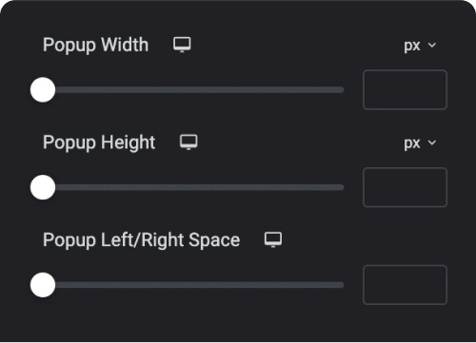Open the px unit dropdown for Popup Width
The width and height of the screenshot is (476, 343).
(420, 46)
